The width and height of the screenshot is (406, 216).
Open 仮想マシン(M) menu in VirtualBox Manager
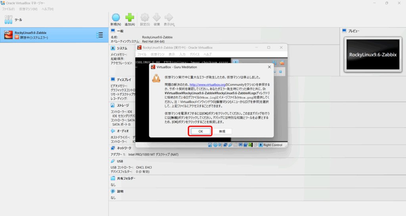pyautogui.click(x=28, y=9)
